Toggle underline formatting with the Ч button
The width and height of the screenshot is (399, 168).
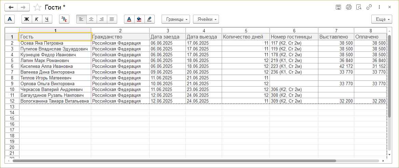coord(47,19)
